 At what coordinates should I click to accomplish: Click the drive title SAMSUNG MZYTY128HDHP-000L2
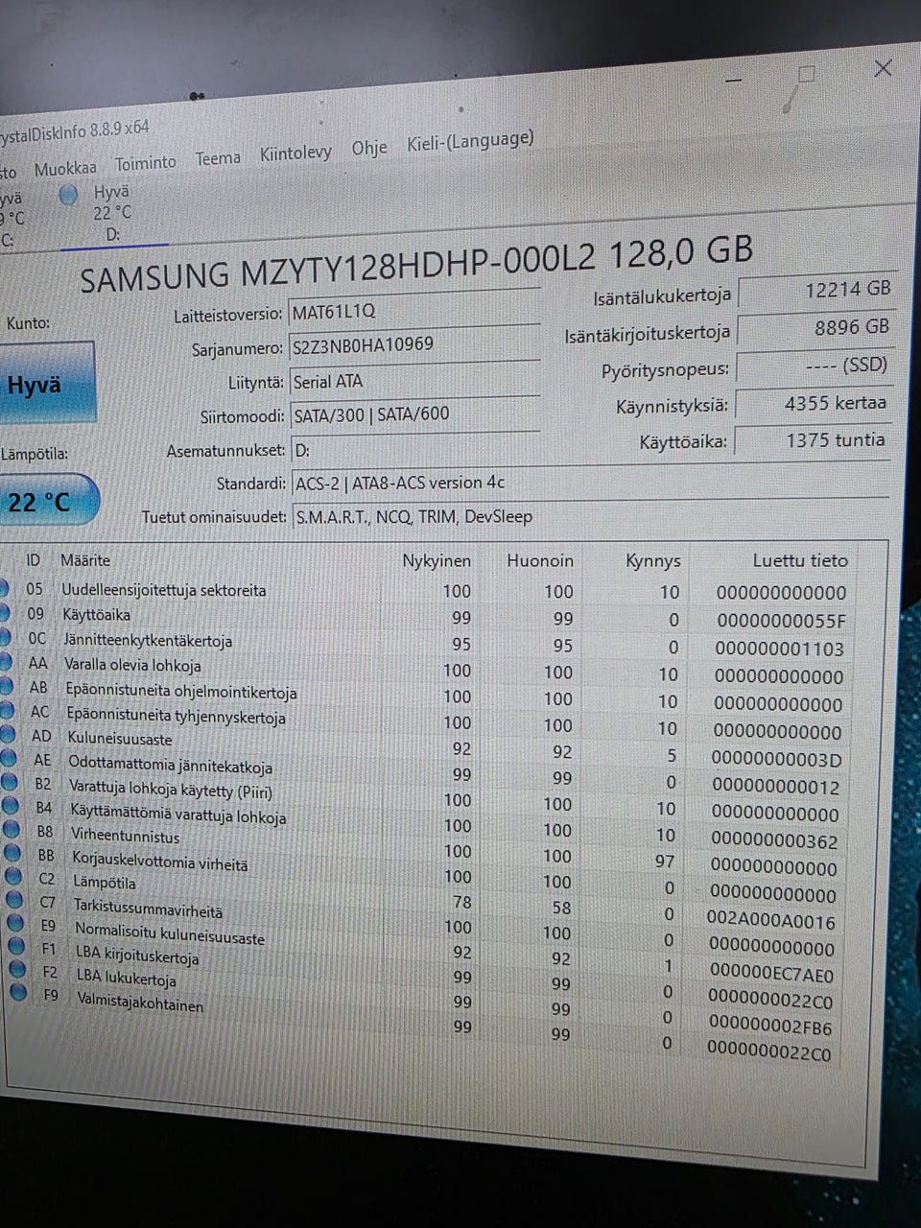click(338, 267)
